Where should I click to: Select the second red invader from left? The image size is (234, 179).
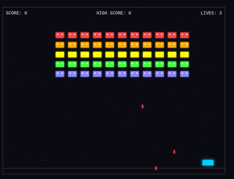point(72,35)
